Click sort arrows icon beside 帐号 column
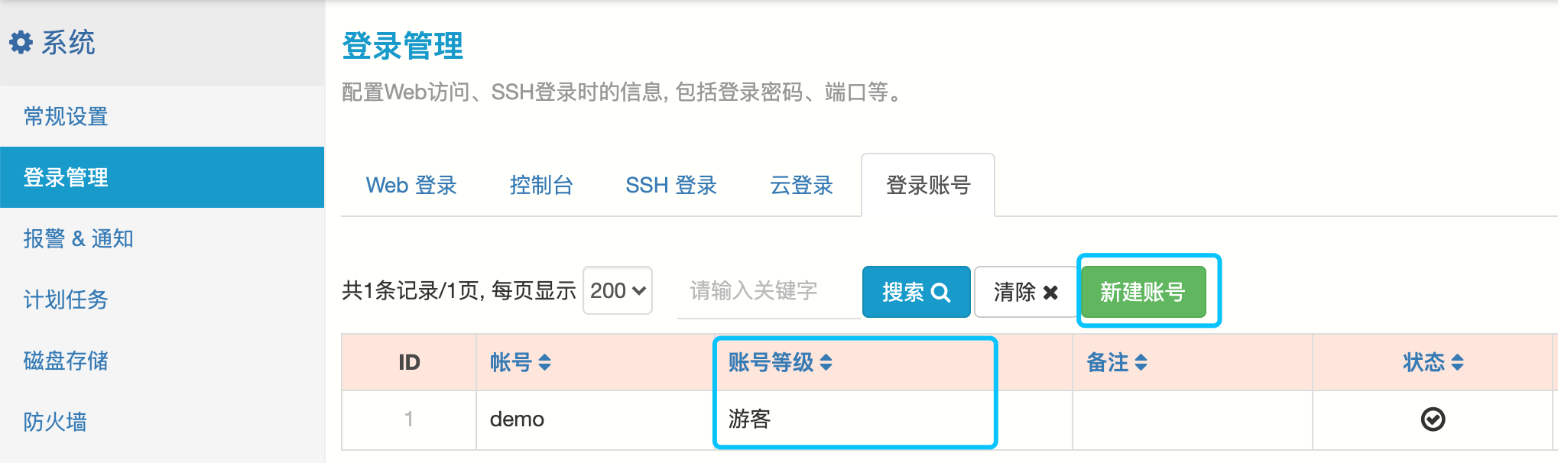Image resolution: width=1558 pixels, height=463 pixels. click(x=544, y=362)
